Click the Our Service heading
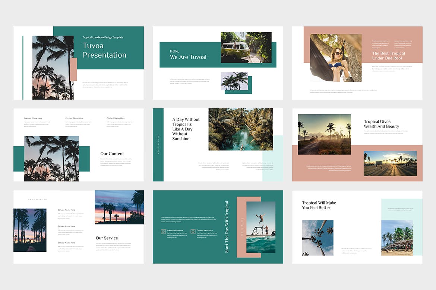 tap(107, 238)
